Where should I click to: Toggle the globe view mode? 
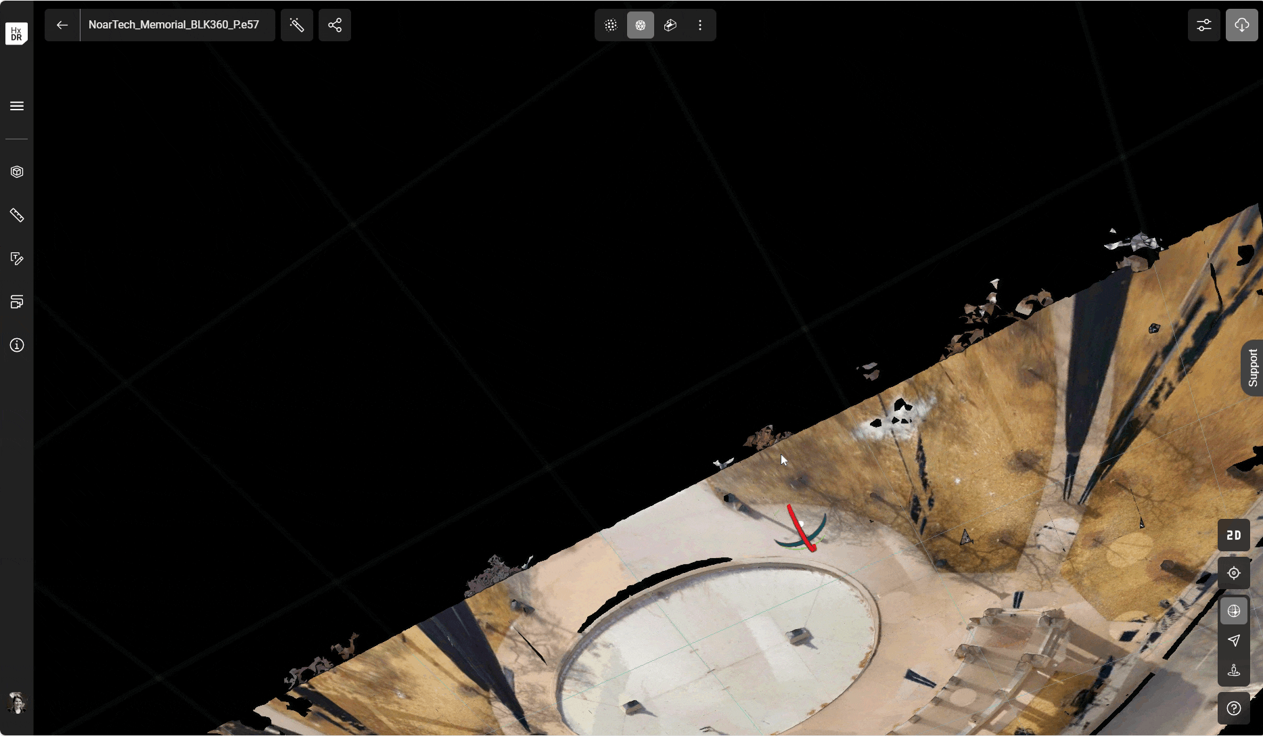(x=1233, y=611)
